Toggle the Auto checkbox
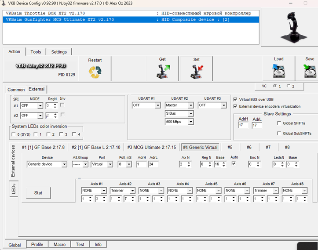The image size is (318, 250). click(x=234, y=163)
